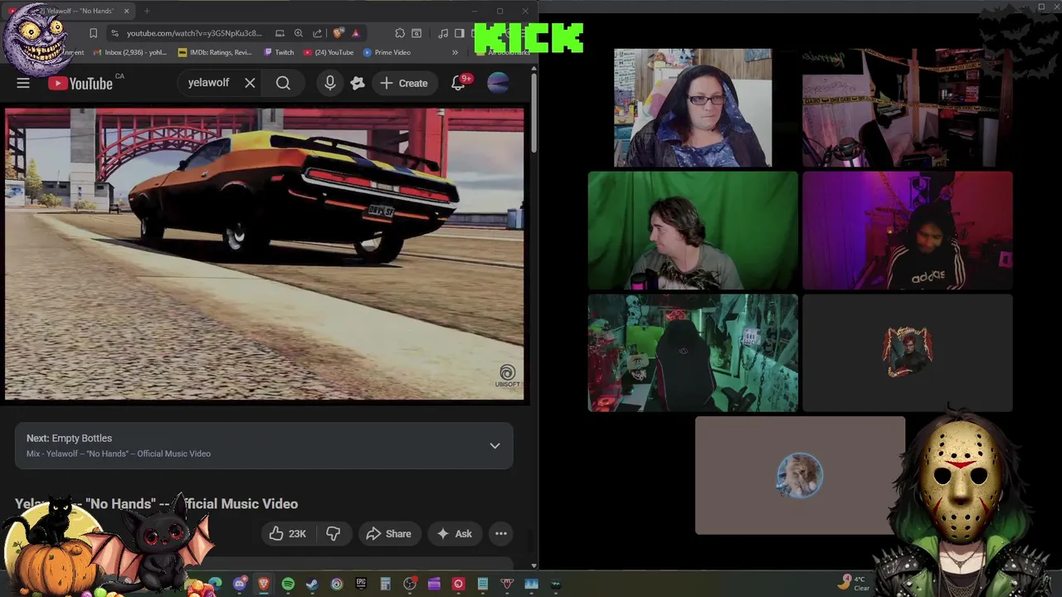Click the YouTube video player

click(265, 255)
